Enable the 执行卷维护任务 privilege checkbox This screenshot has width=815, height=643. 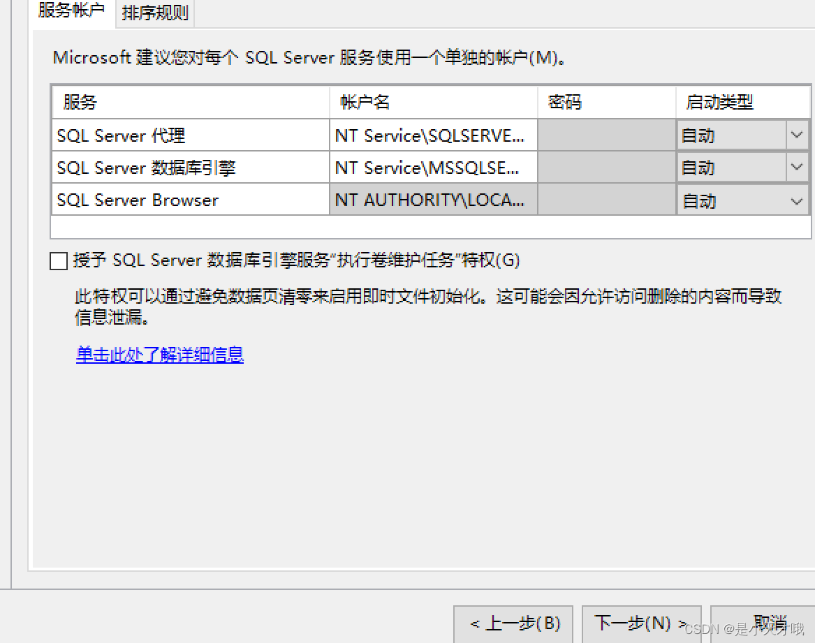(58, 260)
